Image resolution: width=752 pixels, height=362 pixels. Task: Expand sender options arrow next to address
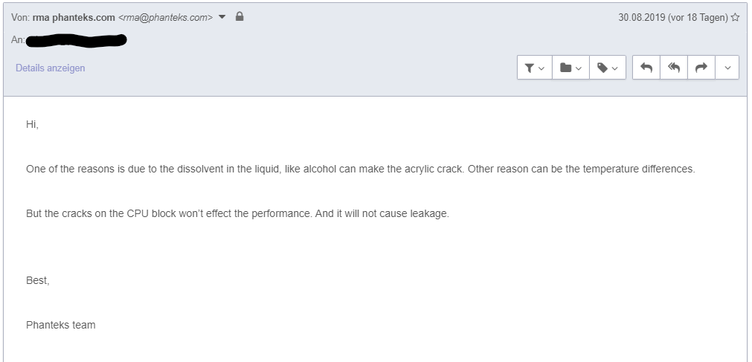222,17
